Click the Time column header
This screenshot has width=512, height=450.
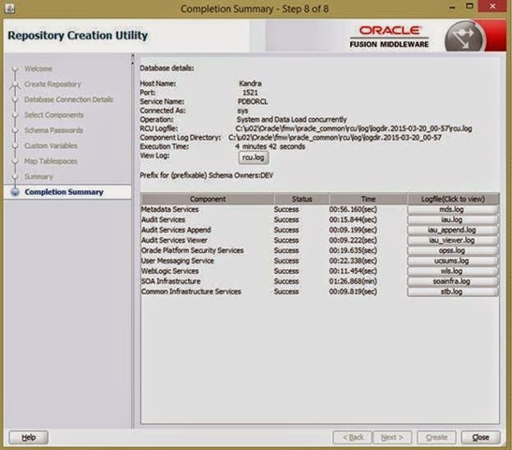[x=369, y=199]
